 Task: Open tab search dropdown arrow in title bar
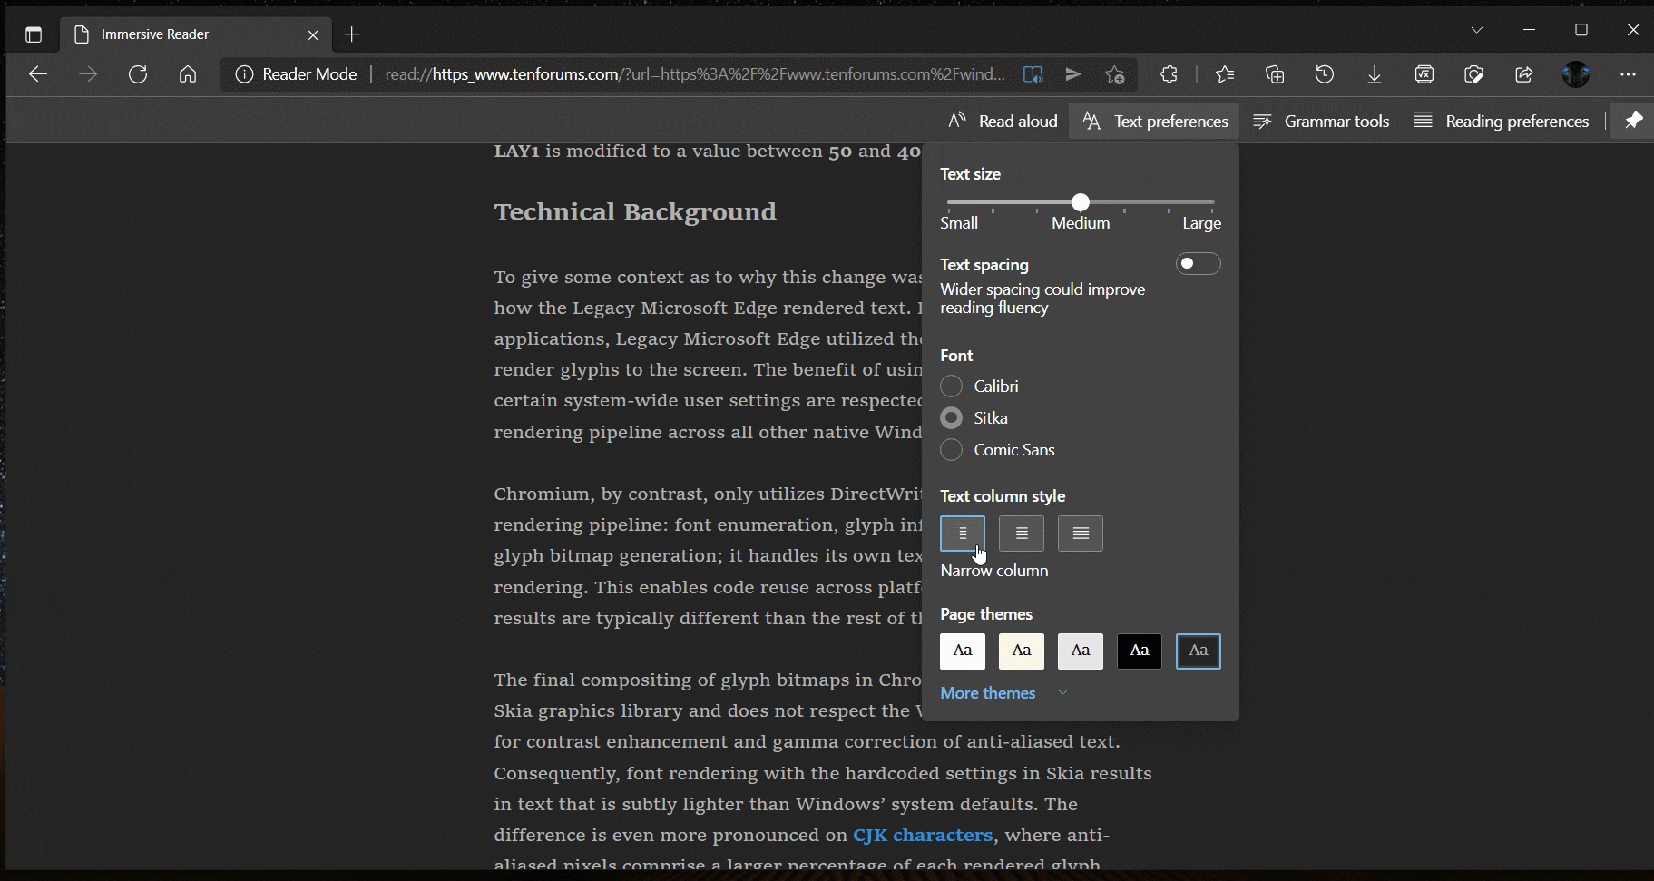pos(1477,30)
